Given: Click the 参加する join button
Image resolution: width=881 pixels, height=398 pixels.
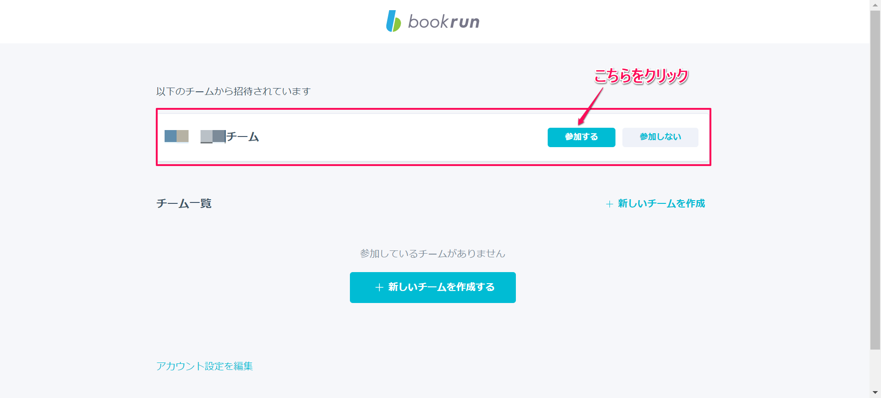Looking at the screenshot, I should 581,137.
